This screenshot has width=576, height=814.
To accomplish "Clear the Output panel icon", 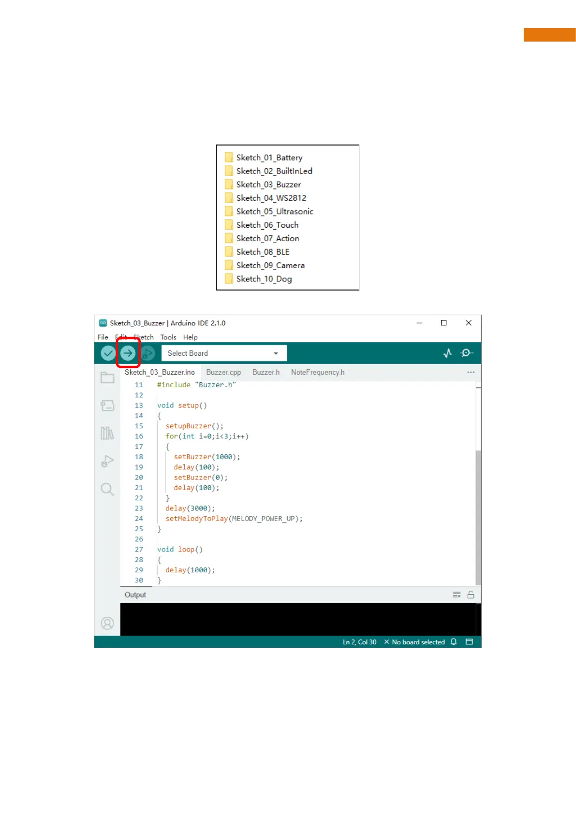I will pyautogui.click(x=457, y=595).
